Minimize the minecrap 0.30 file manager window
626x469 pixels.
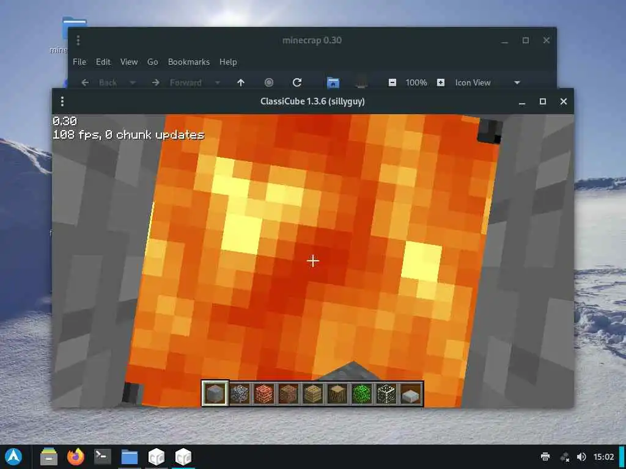pos(505,40)
